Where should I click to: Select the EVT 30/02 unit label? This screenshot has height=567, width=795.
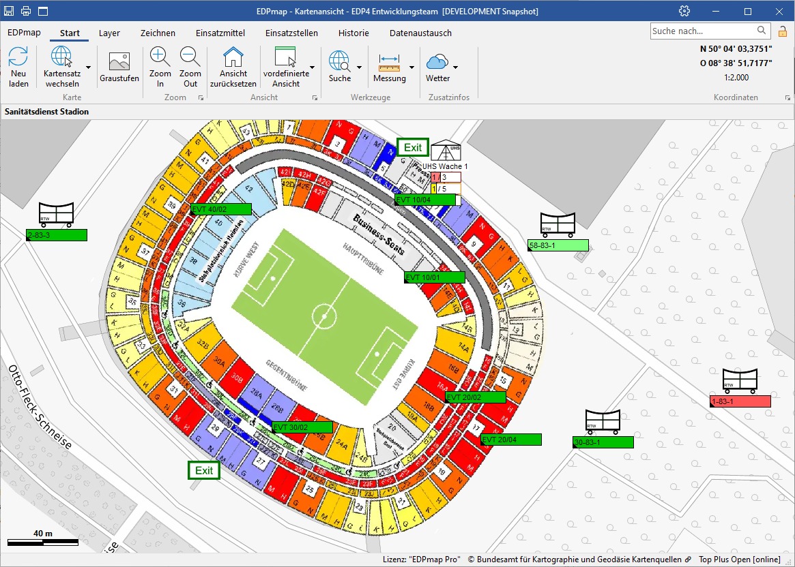coord(302,427)
